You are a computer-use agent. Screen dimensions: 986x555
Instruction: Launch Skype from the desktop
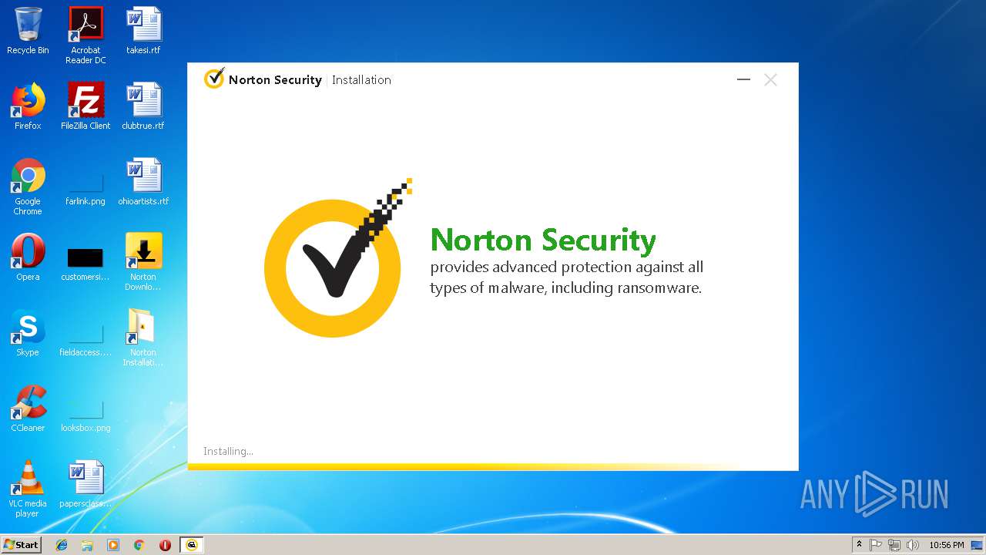[x=28, y=333]
